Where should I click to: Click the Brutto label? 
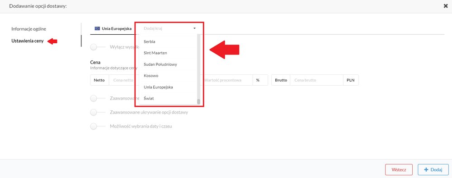tap(281, 80)
